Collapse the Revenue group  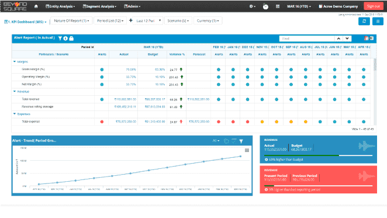point(15,92)
